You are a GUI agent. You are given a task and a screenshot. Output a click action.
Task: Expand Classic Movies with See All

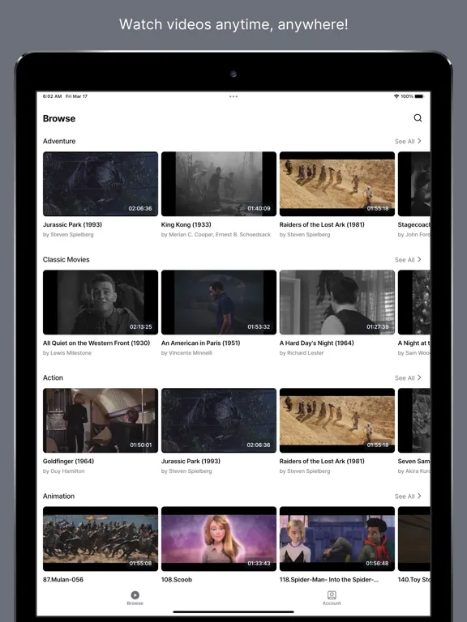click(408, 259)
